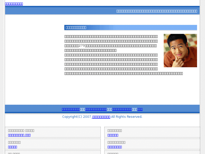
Task: Open the link in the first dotted box, left column
Action: 19,135
